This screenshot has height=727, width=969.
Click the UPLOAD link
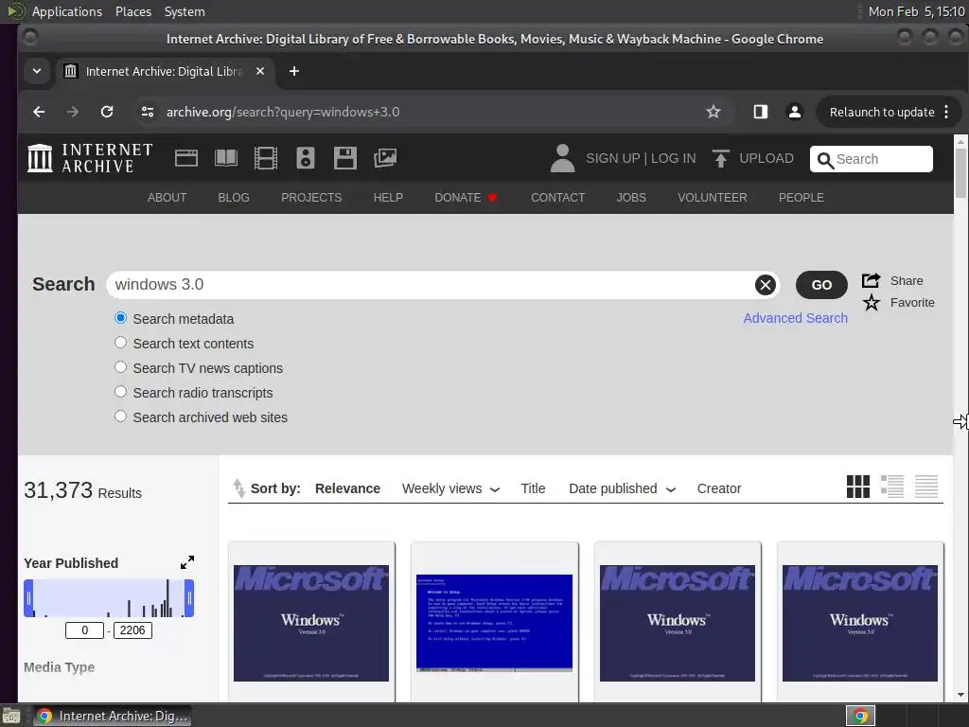pos(766,158)
